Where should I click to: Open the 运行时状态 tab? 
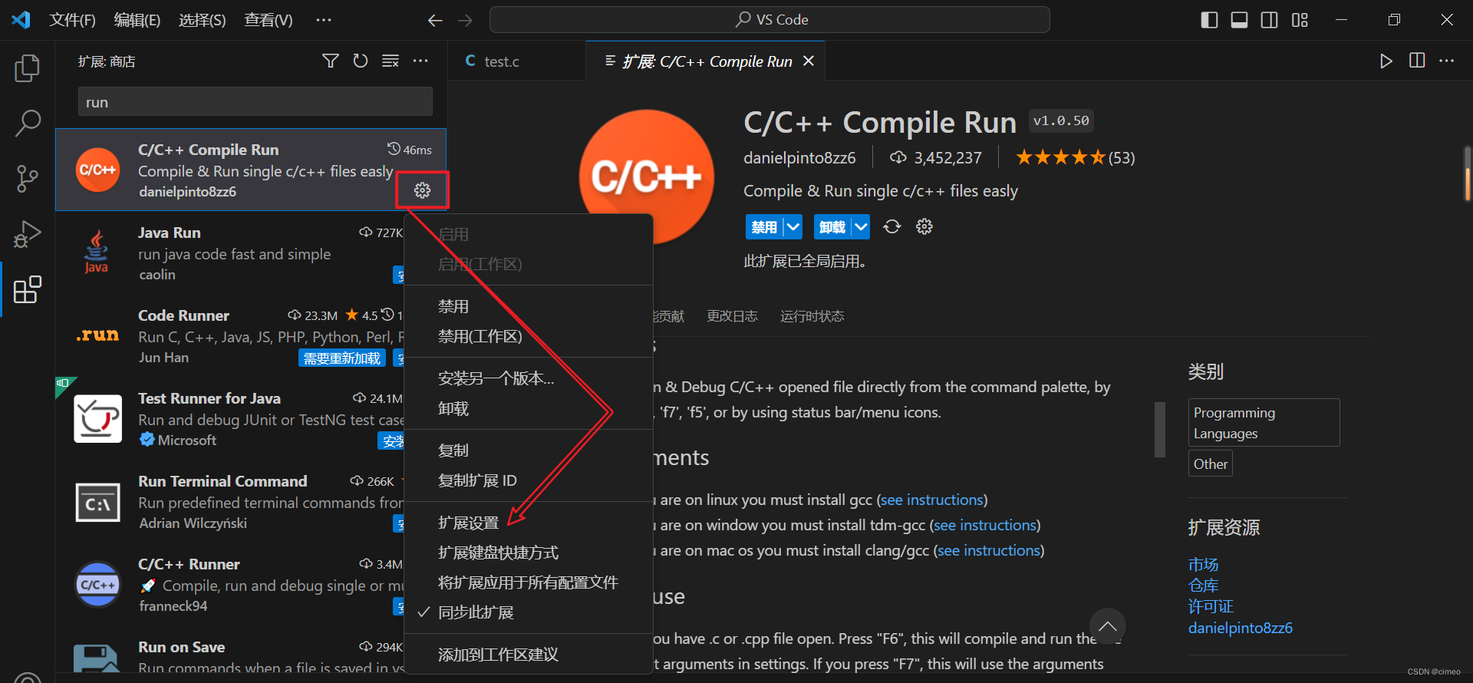812,316
